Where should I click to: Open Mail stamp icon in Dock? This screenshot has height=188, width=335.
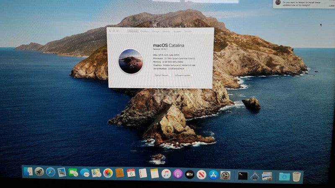point(62,172)
